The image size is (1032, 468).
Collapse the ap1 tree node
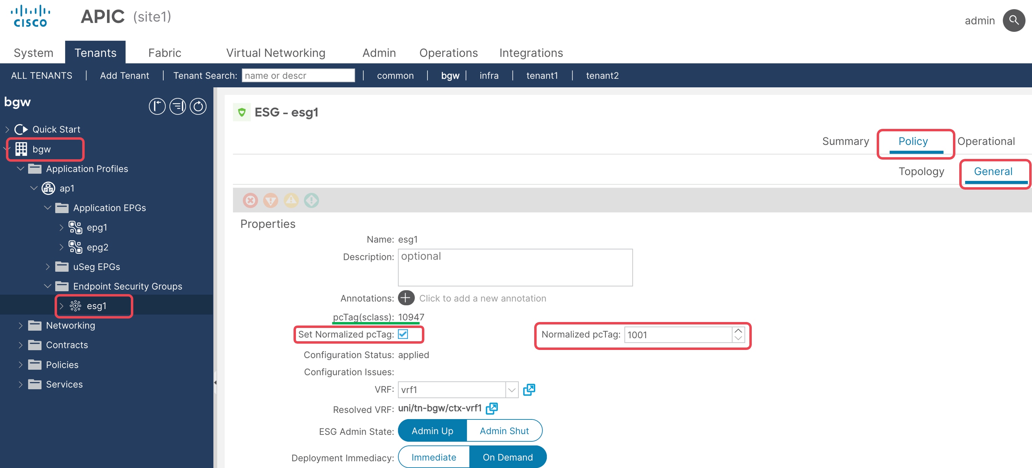[x=34, y=188]
